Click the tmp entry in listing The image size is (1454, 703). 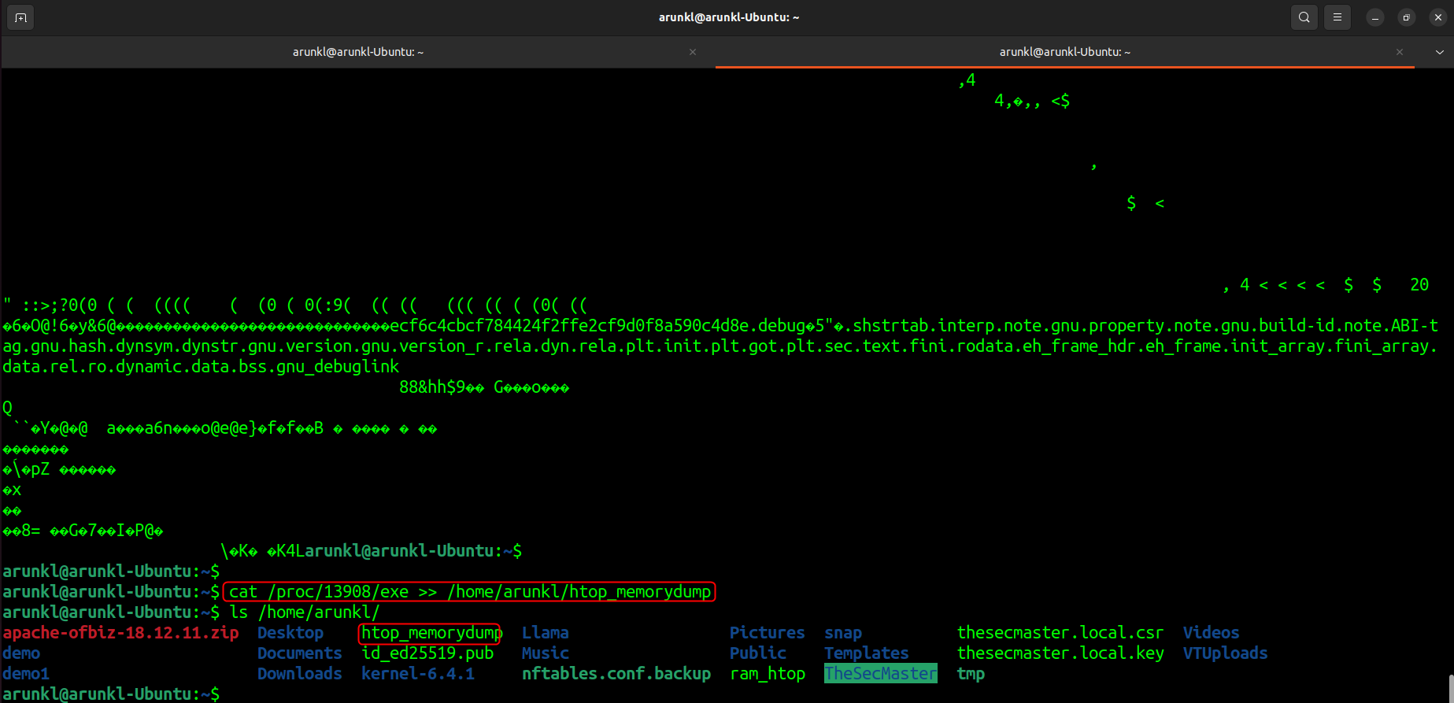(971, 674)
